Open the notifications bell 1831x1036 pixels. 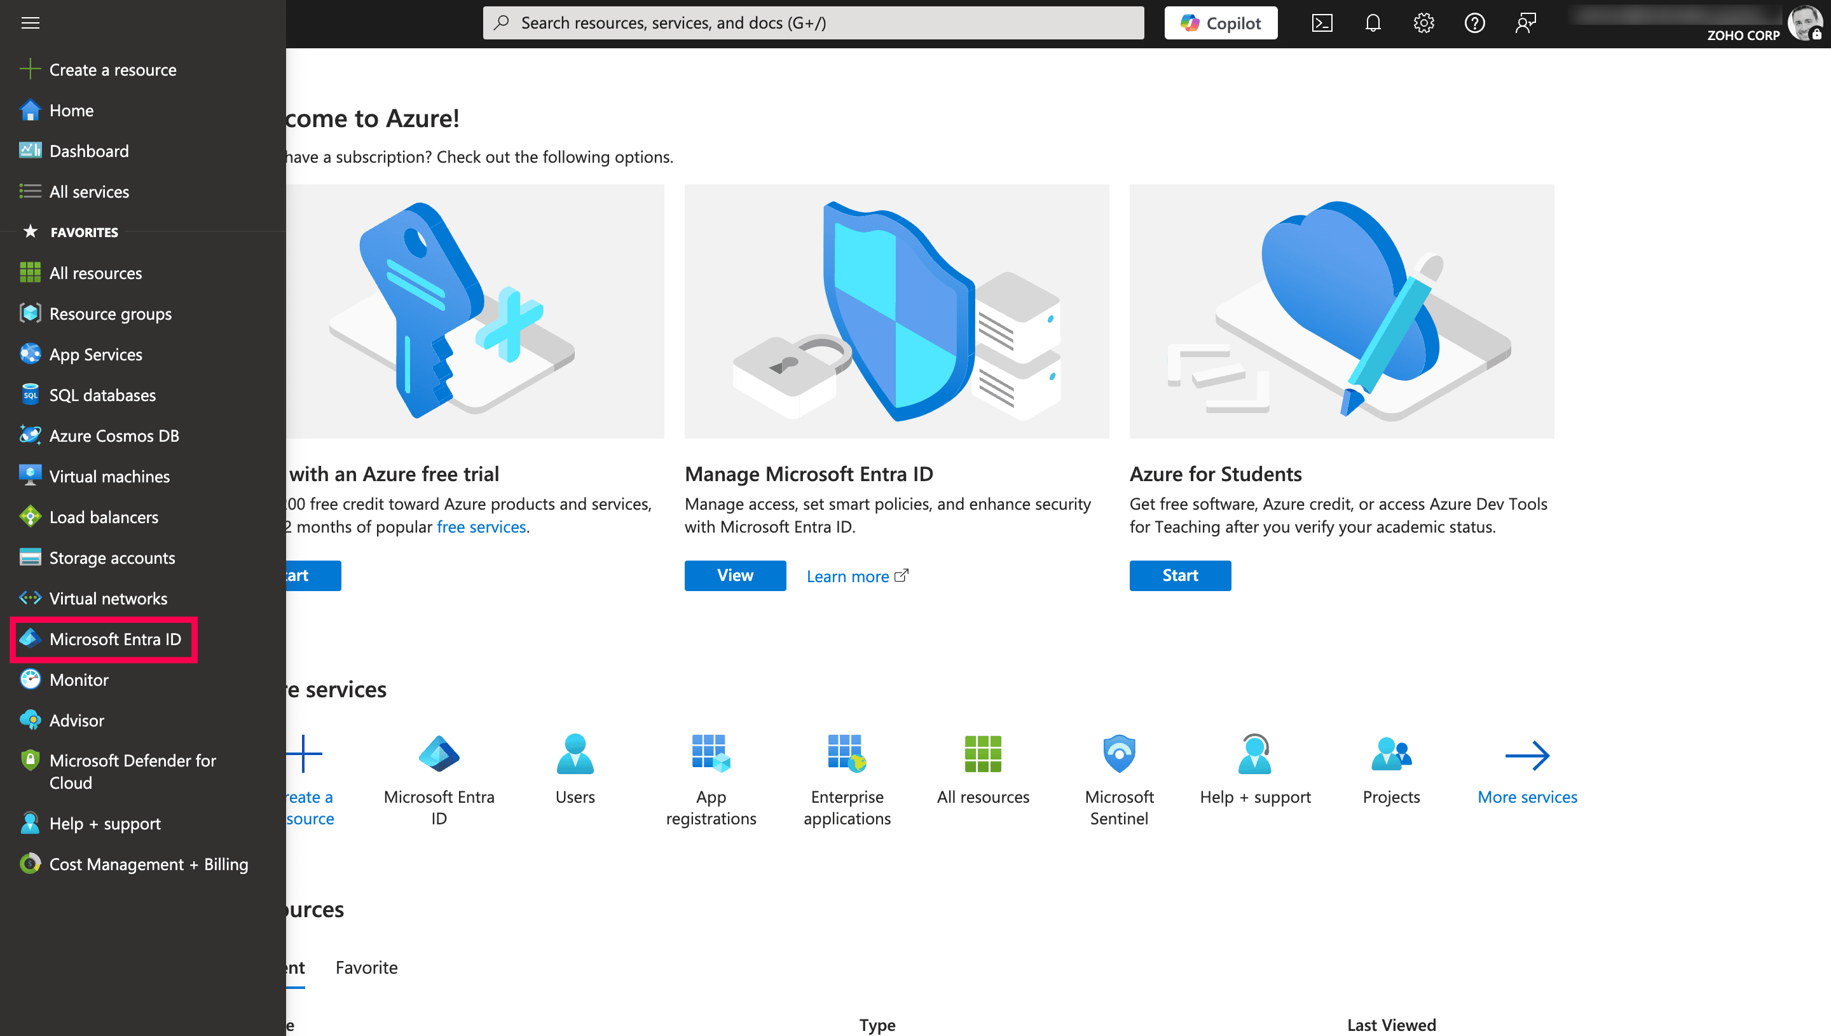tap(1373, 23)
